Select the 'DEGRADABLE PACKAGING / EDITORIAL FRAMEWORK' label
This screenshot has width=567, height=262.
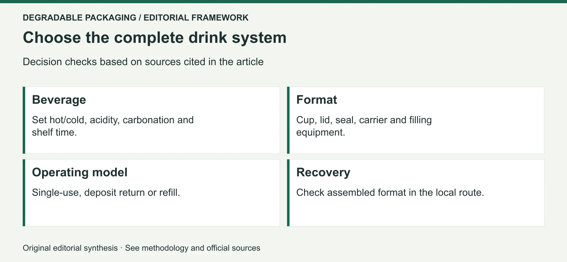pos(136,18)
